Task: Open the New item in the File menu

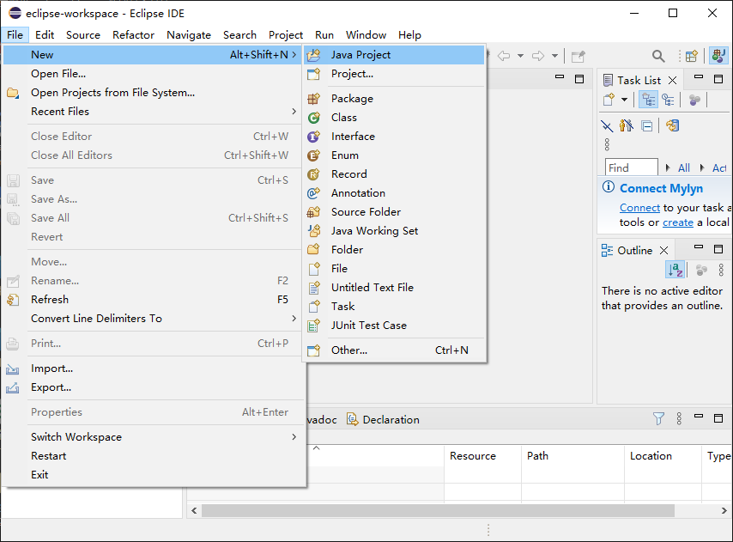Action: [x=153, y=55]
